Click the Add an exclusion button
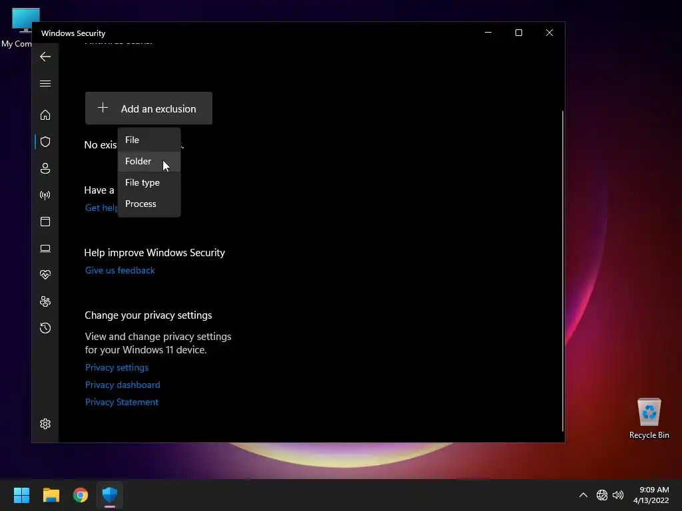Image resolution: width=682 pixels, height=511 pixels. coord(149,108)
